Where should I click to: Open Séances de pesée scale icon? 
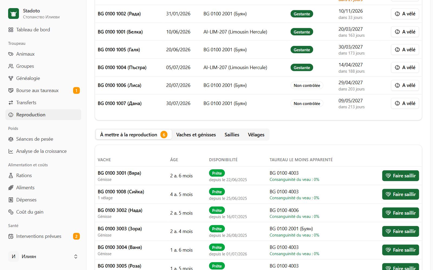coord(11,139)
